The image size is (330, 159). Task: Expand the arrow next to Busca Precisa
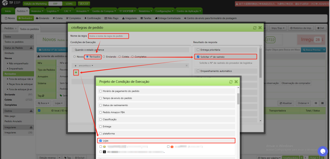pyautogui.click(x=324, y=50)
